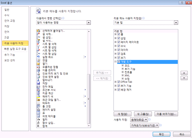This screenshot has height=138, width=192.
Task: Uncheck the 홈 tab checkbox
Action: 119,34
